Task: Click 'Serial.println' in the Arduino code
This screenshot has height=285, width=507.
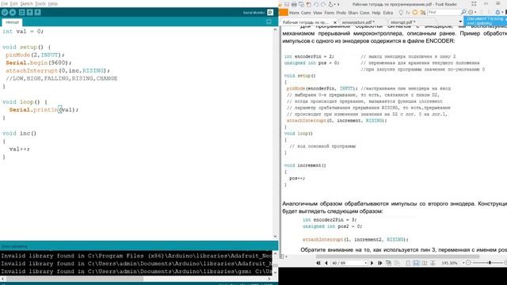Action: (x=33, y=110)
